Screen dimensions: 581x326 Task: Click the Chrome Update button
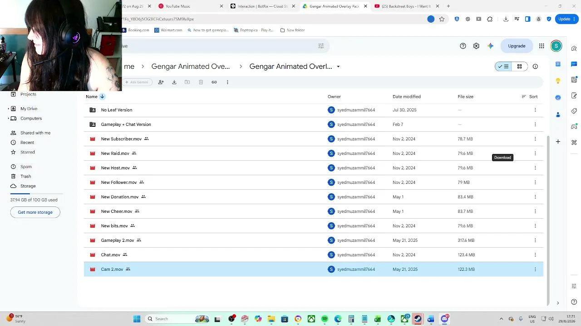coord(566,19)
